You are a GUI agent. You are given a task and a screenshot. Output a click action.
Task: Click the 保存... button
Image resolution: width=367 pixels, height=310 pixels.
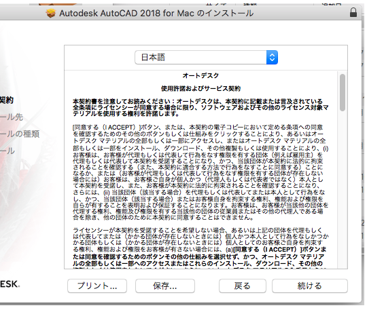point(165,286)
